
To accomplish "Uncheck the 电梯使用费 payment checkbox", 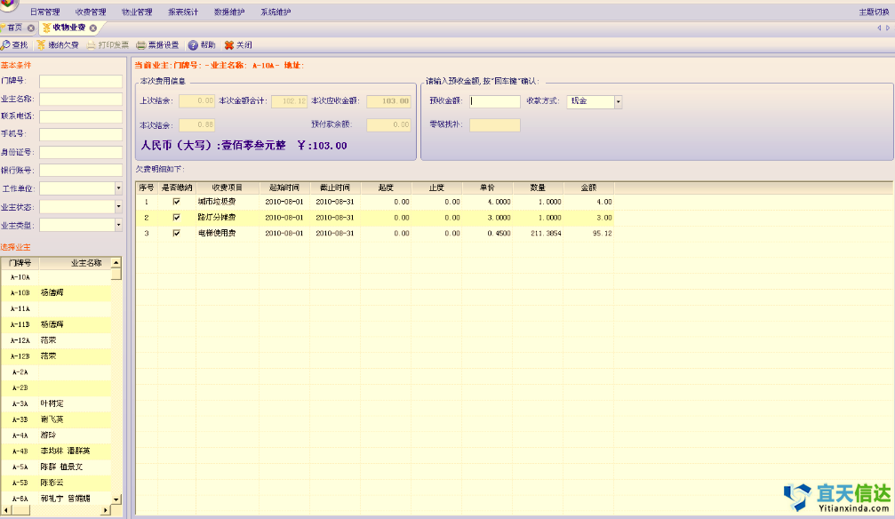I will 176,233.
